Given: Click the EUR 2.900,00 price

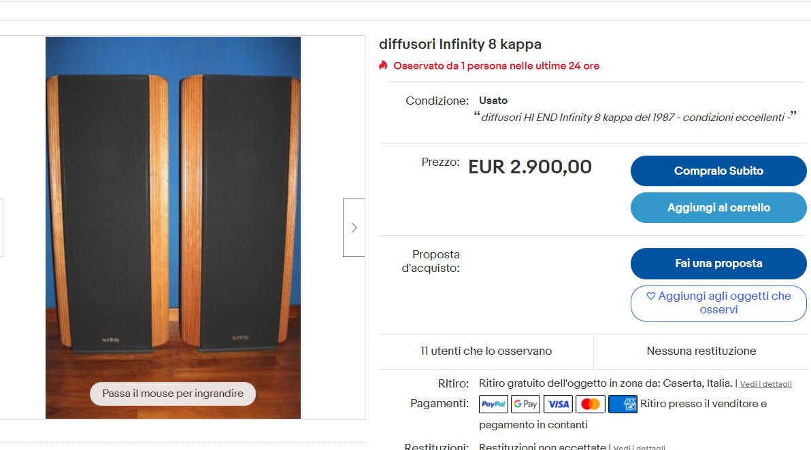Looking at the screenshot, I should click(x=530, y=167).
